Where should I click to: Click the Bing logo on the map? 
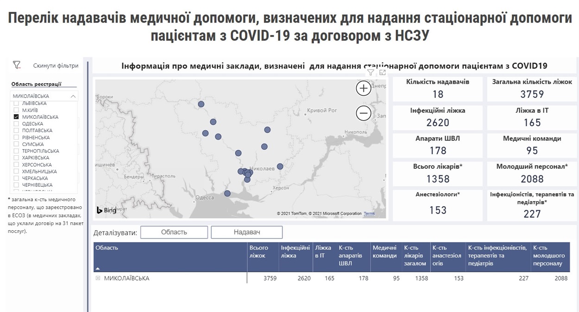(x=107, y=210)
